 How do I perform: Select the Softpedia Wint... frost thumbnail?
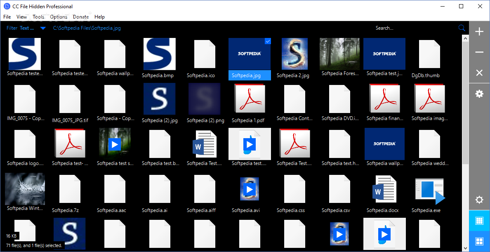coord(25,189)
